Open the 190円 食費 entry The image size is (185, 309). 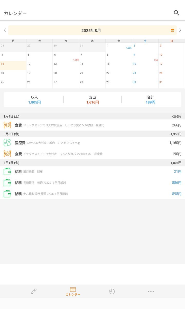click(92, 154)
